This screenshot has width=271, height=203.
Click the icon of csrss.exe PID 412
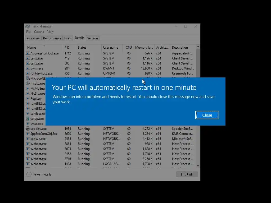click(28, 58)
